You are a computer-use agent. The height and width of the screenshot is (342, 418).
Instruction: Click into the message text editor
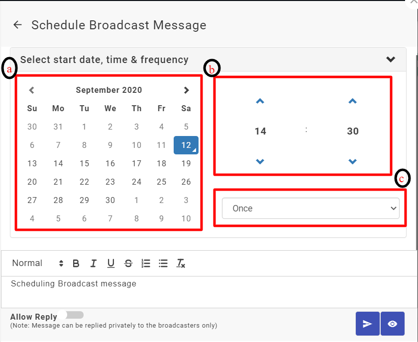[x=209, y=292]
